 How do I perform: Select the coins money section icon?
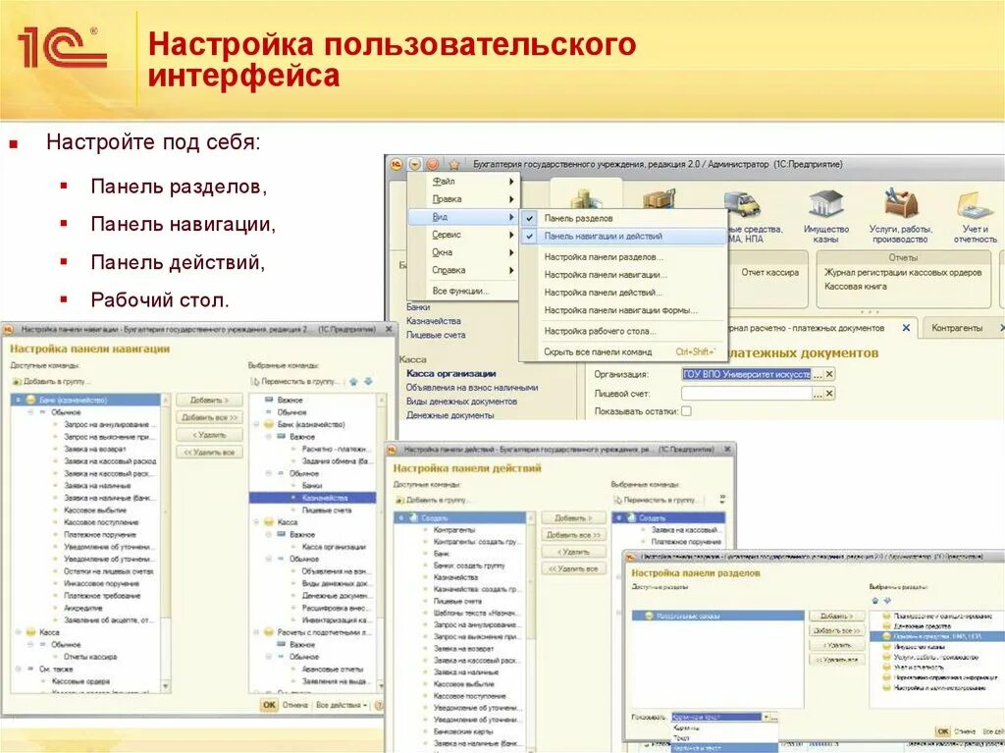coord(588,198)
